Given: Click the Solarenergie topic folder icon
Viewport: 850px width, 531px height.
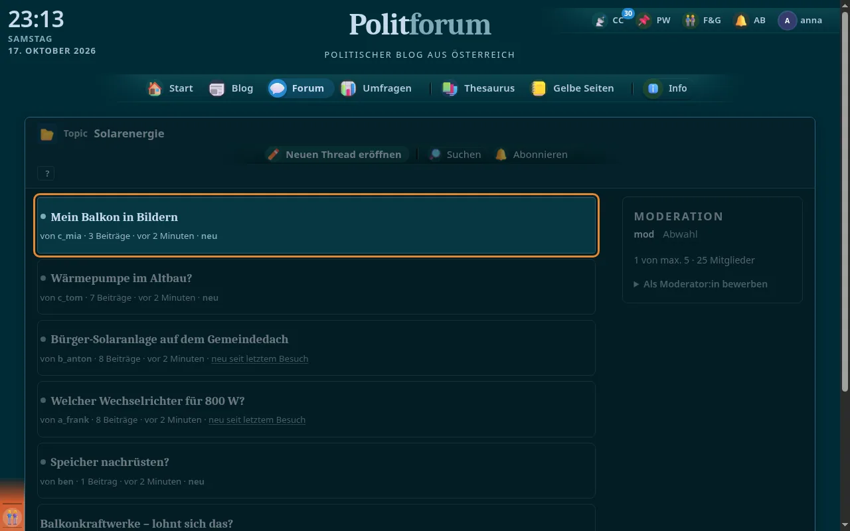Looking at the screenshot, I should 46,134.
